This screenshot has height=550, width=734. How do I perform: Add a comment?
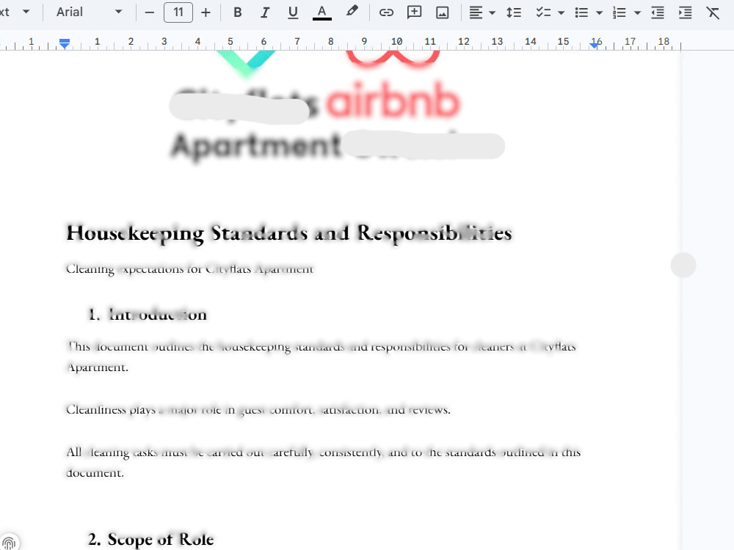(x=414, y=12)
